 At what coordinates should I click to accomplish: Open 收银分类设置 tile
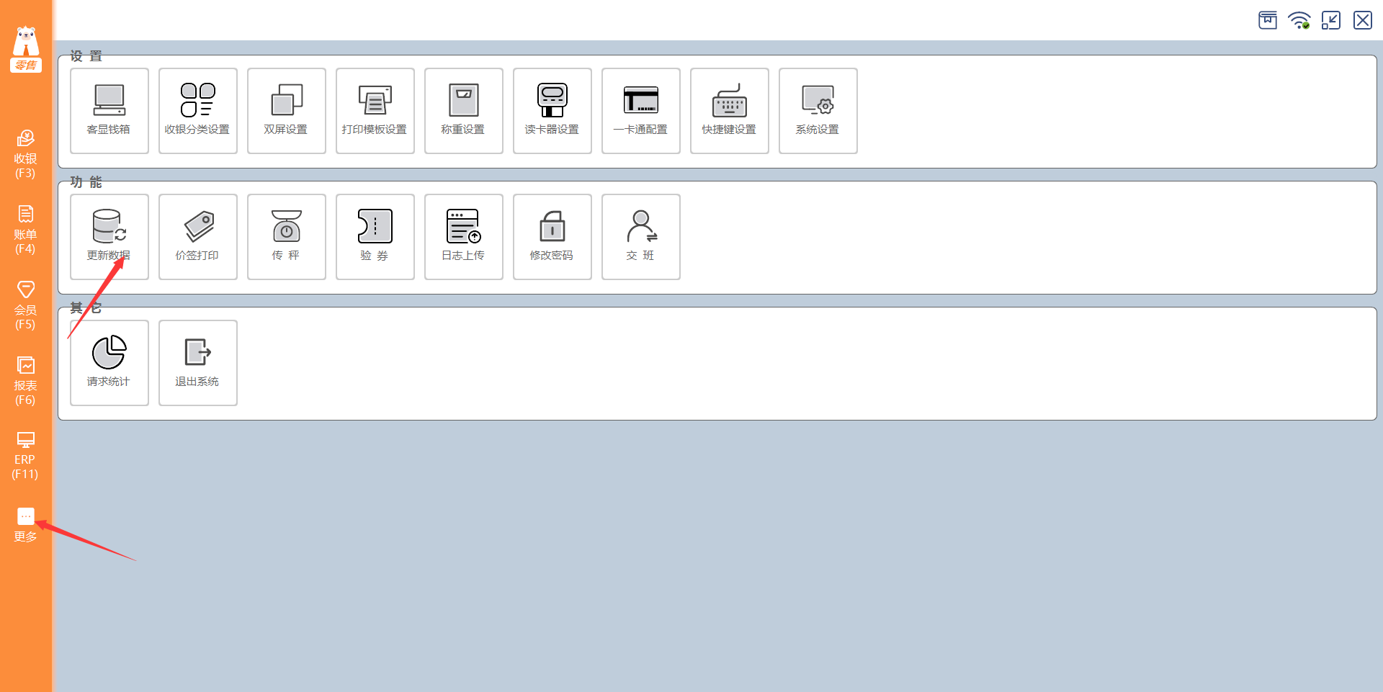pos(198,111)
